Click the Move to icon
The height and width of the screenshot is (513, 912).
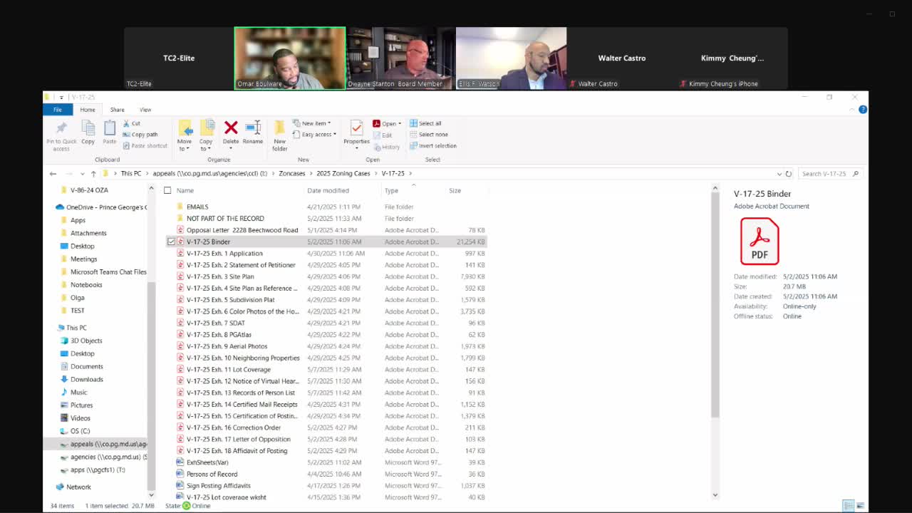185,133
